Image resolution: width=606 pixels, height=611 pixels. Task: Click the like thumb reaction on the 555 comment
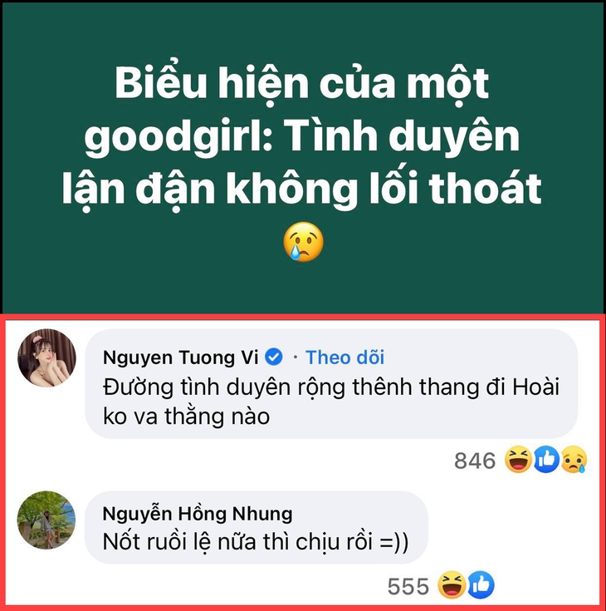coord(481,585)
